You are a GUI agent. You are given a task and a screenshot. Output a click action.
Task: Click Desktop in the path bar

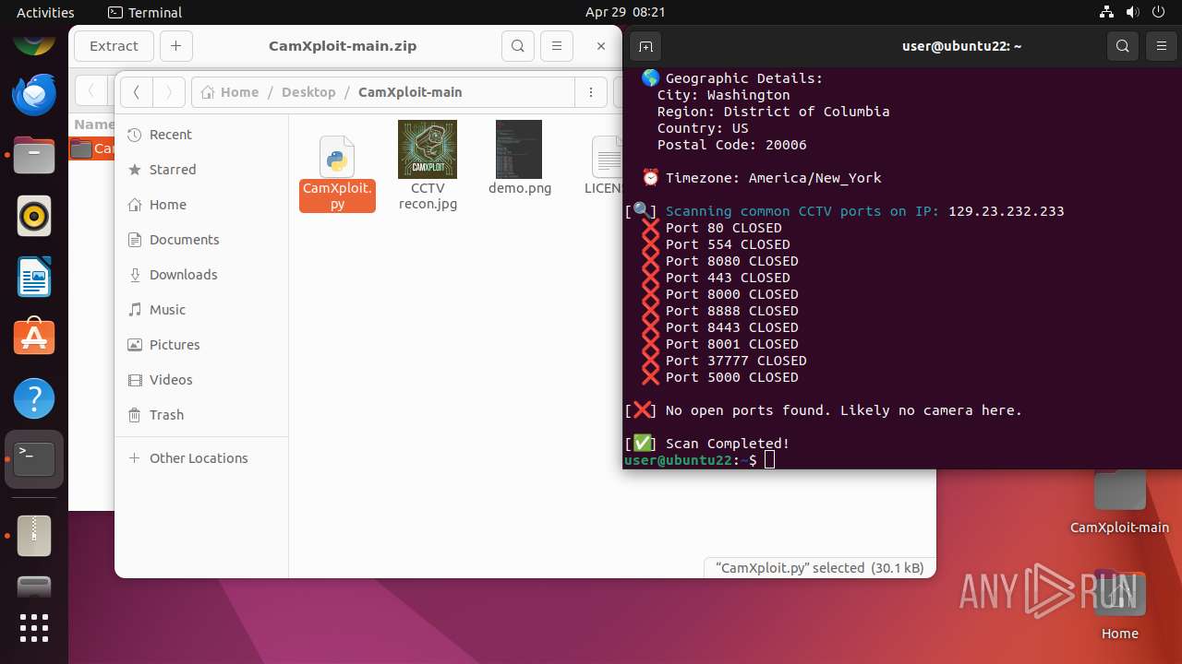coord(308,92)
